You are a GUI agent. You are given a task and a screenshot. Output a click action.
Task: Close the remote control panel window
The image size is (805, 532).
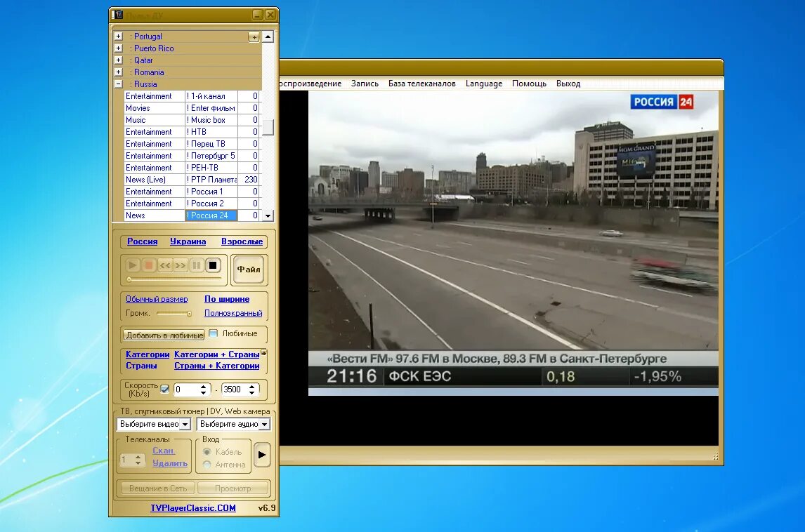coord(270,15)
